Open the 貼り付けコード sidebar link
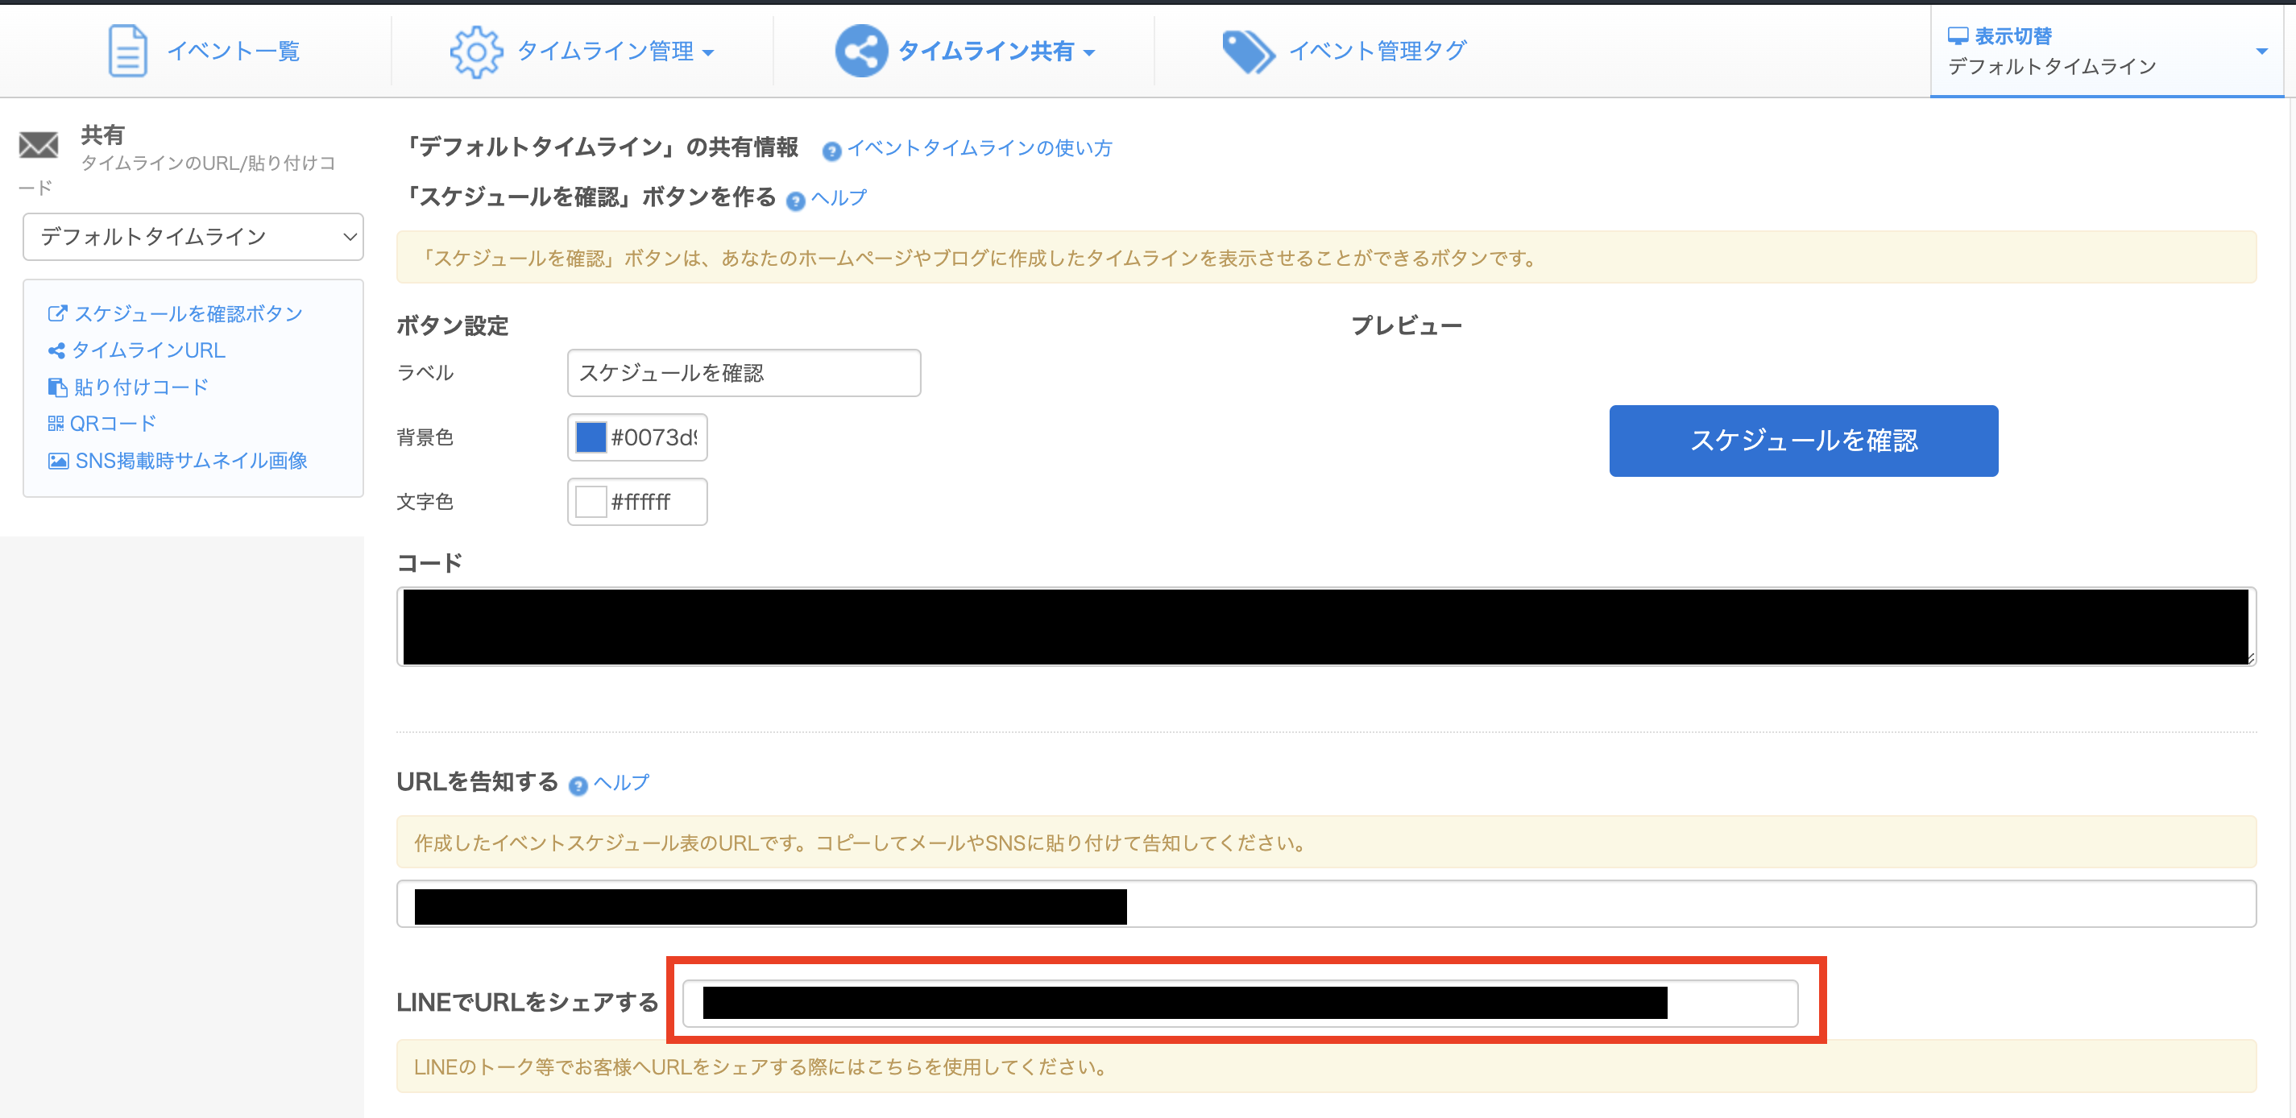Image resolution: width=2296 pixels, height=1118 pixels. [x=141, y=387]
